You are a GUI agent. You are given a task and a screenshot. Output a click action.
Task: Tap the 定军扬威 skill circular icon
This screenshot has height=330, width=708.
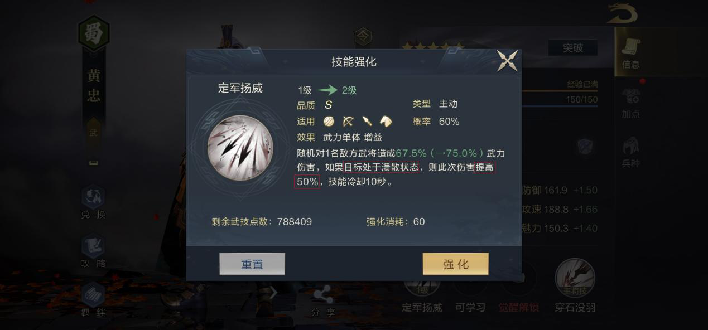[240, 148]
